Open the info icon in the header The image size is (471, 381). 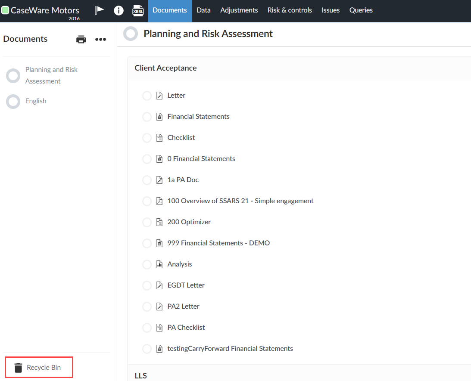[119, 10]
